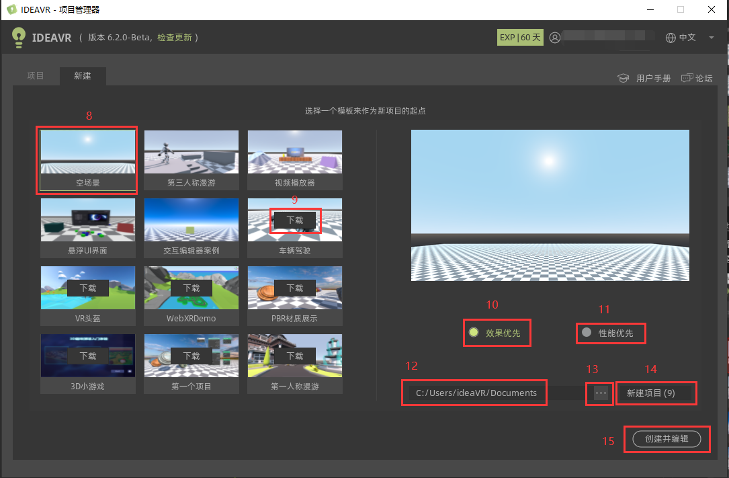This screenshot has width=729, height=478.
Task: Download the 车辆驾驶 template
Action: pos(295,221)
